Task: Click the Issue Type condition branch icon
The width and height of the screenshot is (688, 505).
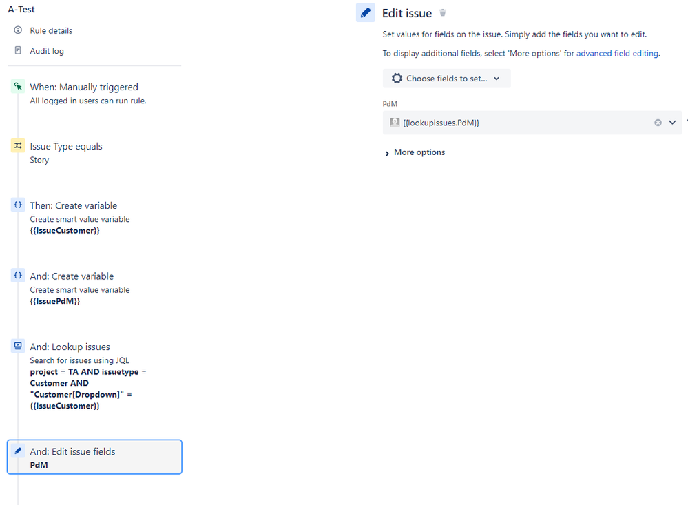Action: point(17,145)
